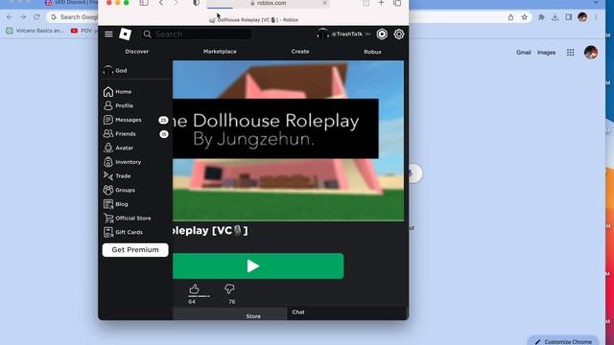Click the Images link in Chrome
This screenshot has width=614, height=345.
click(546, 53)
